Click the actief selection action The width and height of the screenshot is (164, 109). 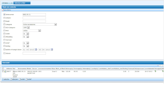click(x=29, y=79)
